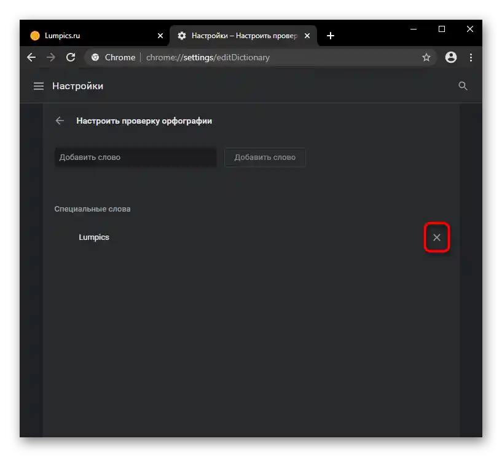Go back using the browser back arrow
This screenshot has height=457, width=502.
(x=31, y=57)
